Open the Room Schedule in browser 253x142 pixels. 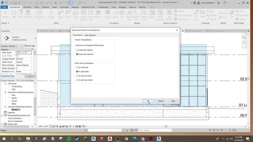[15, 121]
